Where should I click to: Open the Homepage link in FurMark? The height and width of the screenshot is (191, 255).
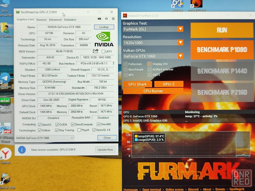pyautogui.click(x=131, y=189)
